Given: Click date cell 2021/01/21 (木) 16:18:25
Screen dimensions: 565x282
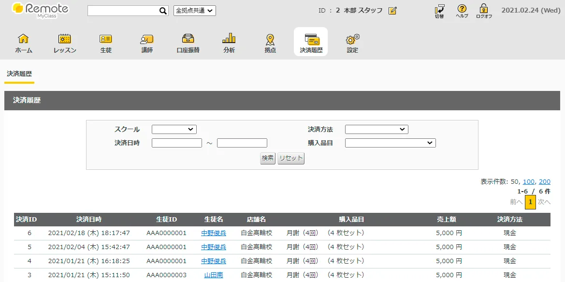Looking at the screenshot, I should coord(89,261).
